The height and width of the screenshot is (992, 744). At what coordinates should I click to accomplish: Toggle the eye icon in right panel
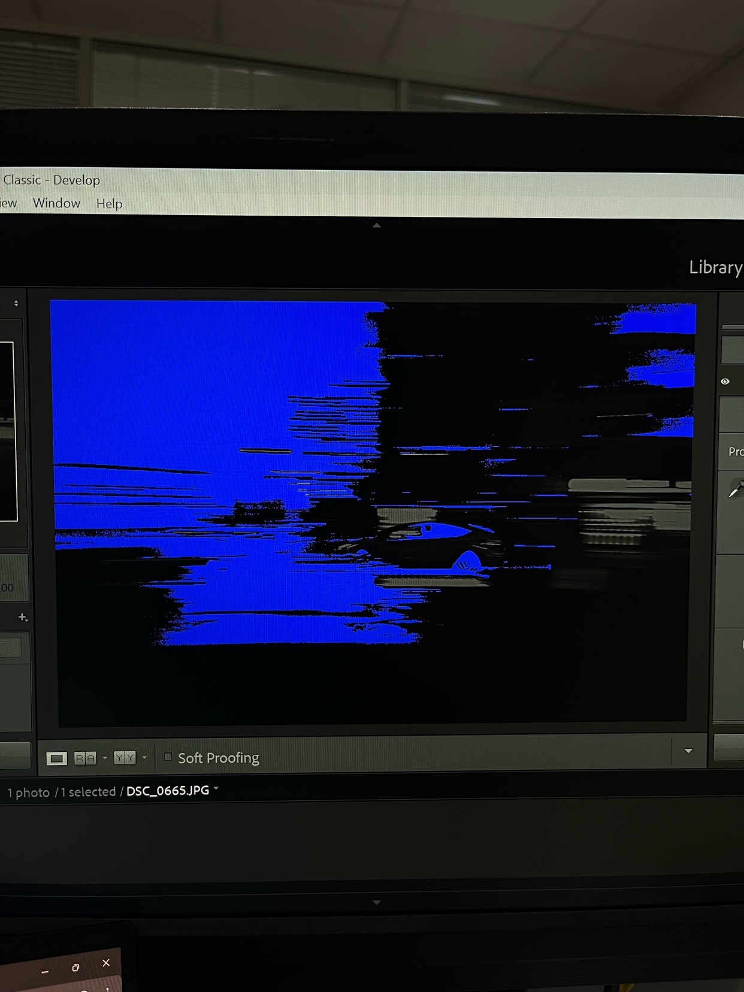pos(725,382)
